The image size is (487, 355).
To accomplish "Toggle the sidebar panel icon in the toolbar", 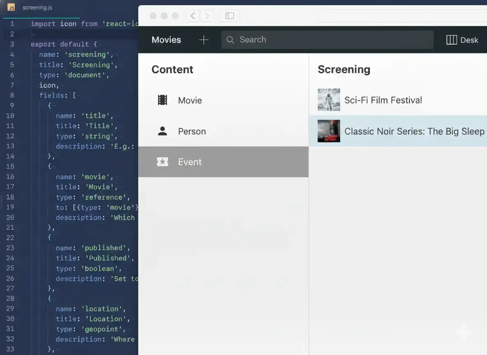I will (229, 16).
